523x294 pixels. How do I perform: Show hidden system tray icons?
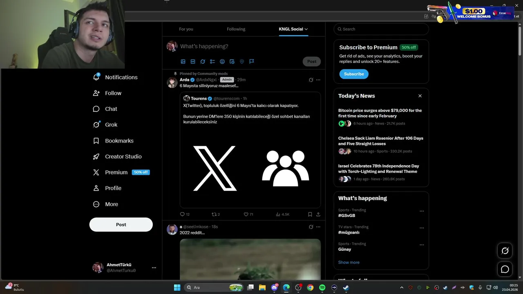tap(402, 287)
